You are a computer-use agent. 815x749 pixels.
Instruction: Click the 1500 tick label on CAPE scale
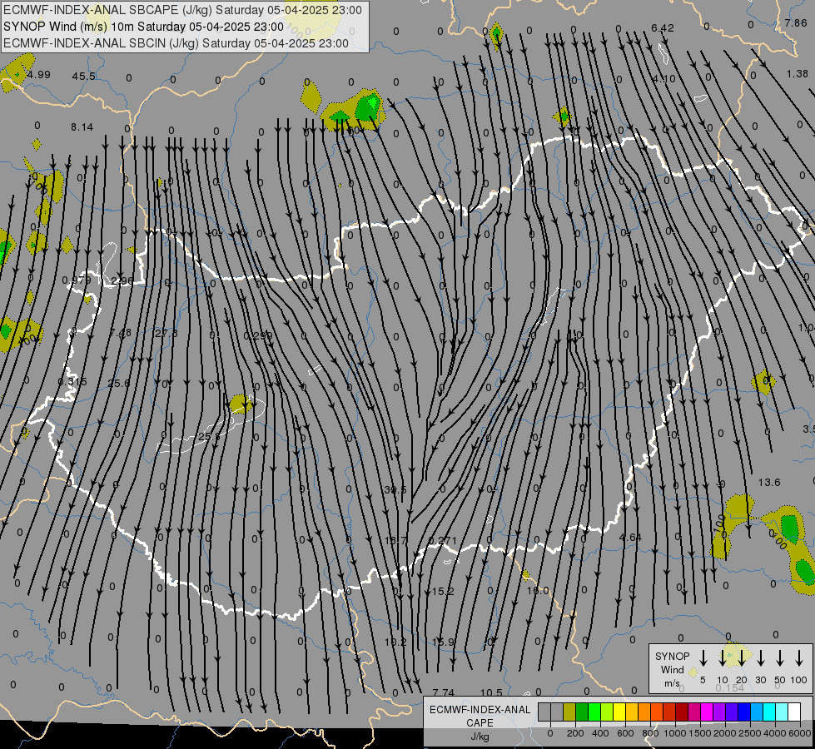coord(699,733)
